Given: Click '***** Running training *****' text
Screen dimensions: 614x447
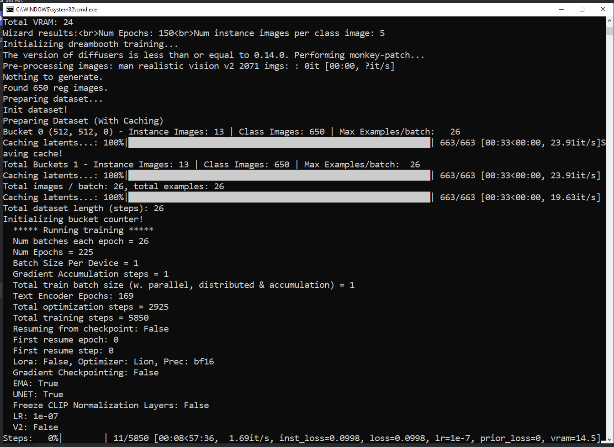Looking at the screenshot, I should click(83, 230).
